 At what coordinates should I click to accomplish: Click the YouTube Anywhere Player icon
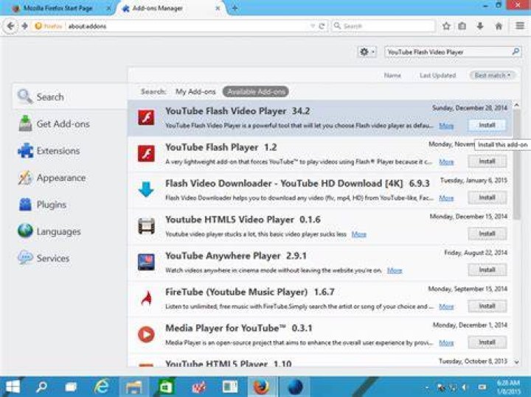click(146, 262)
